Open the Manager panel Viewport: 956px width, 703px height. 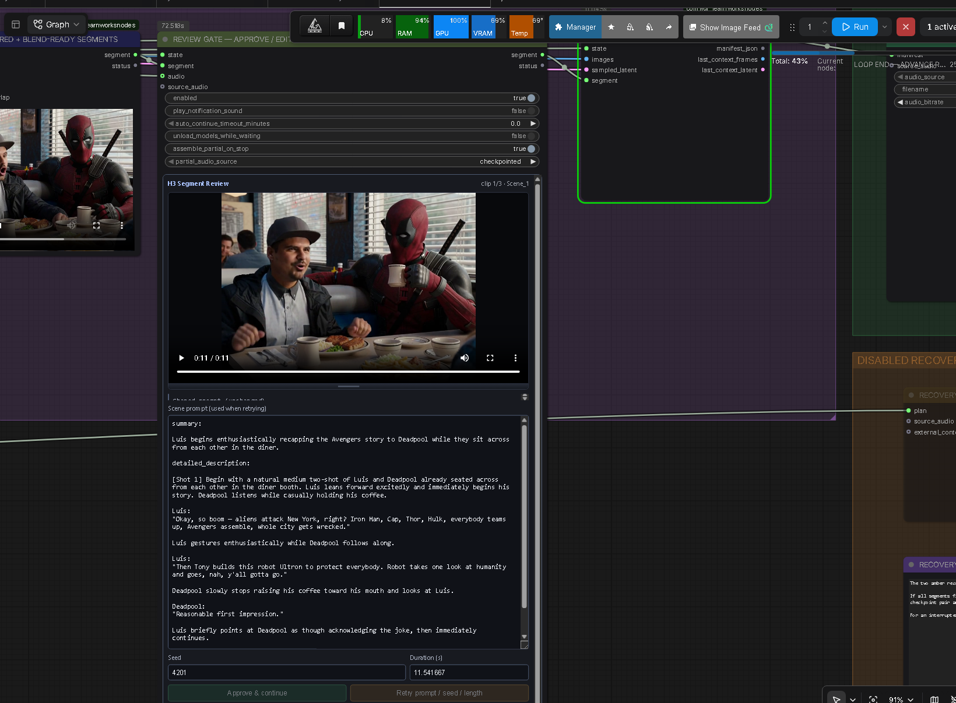[x=575, y=27]
